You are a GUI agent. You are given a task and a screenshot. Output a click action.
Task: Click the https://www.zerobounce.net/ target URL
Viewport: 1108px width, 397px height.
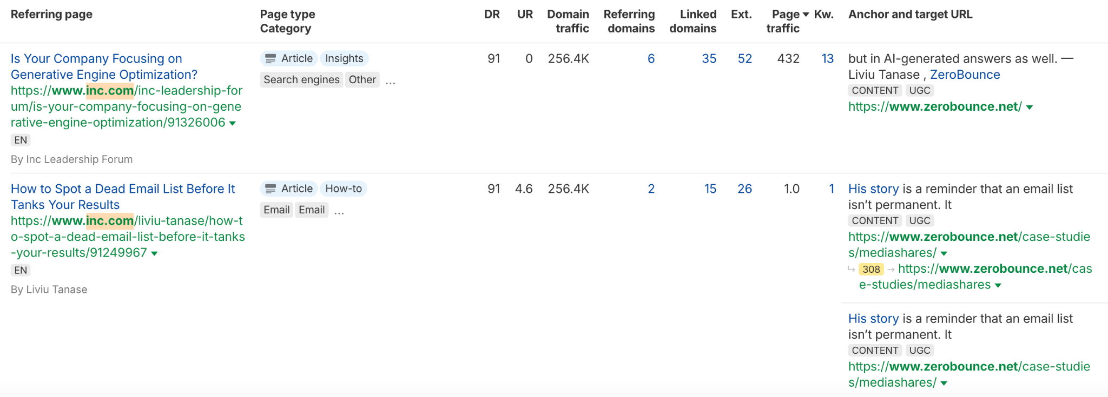(x=935, y=106)
